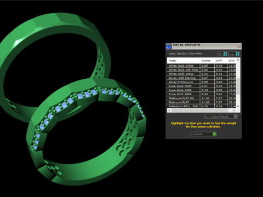Sort by the DWT column header
Image resolution: width=263 pixels, height=197 pixels.
point(221,61)
